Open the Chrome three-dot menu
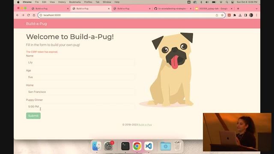Screen dimensions: 274x154 point(256,15)
